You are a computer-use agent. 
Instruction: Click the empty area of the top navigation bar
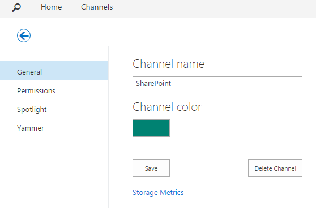[213, 9]
